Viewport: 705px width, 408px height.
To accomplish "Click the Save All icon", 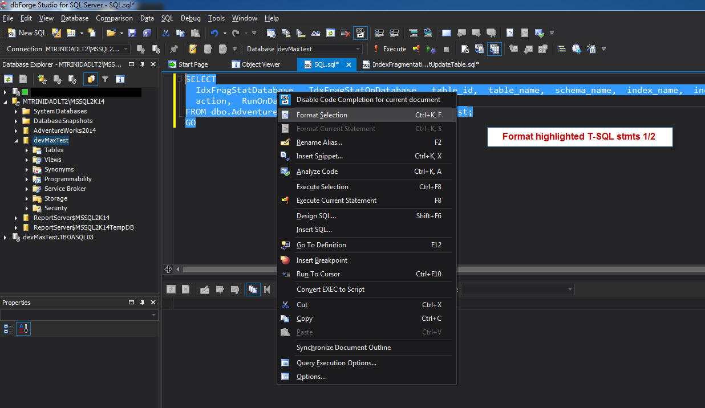I will [x=147, y=33].
